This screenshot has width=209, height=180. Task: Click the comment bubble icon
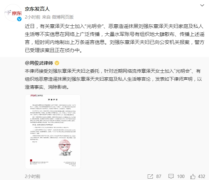point(171,176)
